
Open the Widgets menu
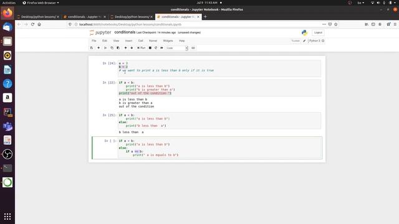pyautogui.click(x=168, y=40)
